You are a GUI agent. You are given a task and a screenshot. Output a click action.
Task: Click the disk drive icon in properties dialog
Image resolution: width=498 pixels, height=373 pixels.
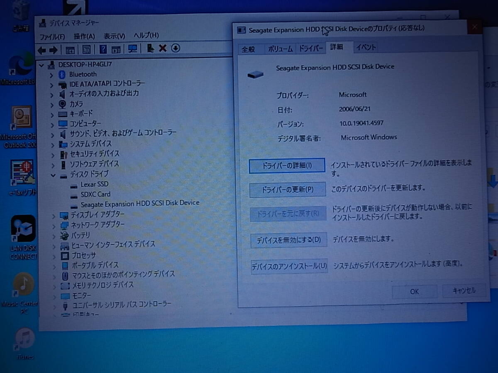[255, 74]
